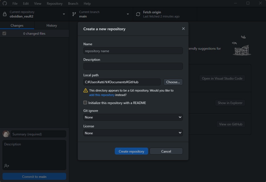Click Choose to pick a local path

[x=173, y=82]
